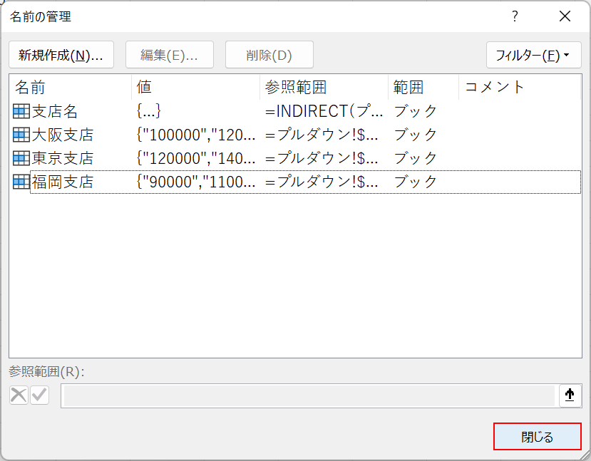Click the table icon beside 大阪支店
This screenshot has height=461, width=591.
click(x=21, y=135)
